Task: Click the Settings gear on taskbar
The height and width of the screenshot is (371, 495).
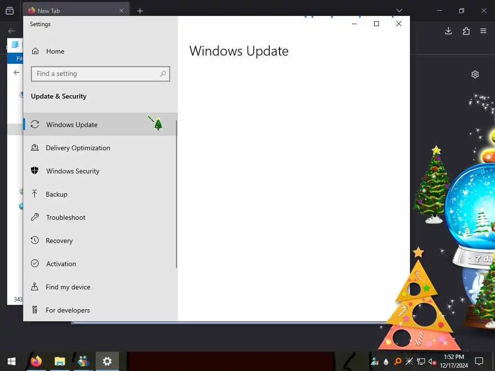Action: 107,361
